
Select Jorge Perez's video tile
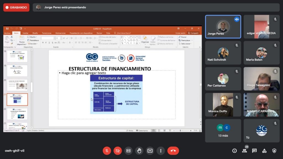[x=223, y=27]
